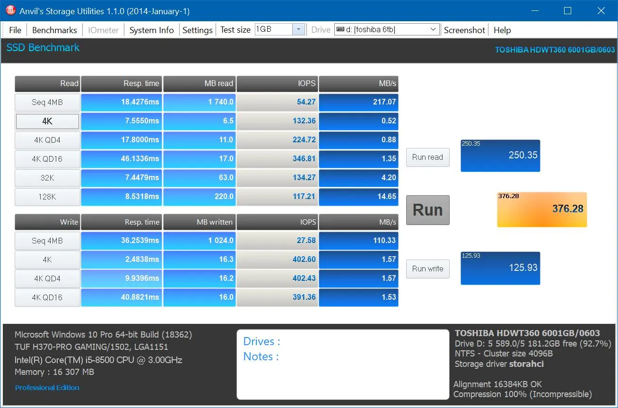618x408 pixels.
Task: Click the read Seq 4MB 217.07 MB/s value
Action: click(358, 102)
